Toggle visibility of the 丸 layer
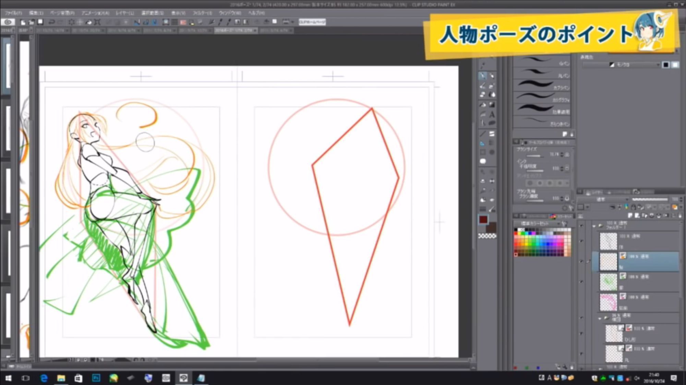Viewport: 686px width, 385px height. 581,354
